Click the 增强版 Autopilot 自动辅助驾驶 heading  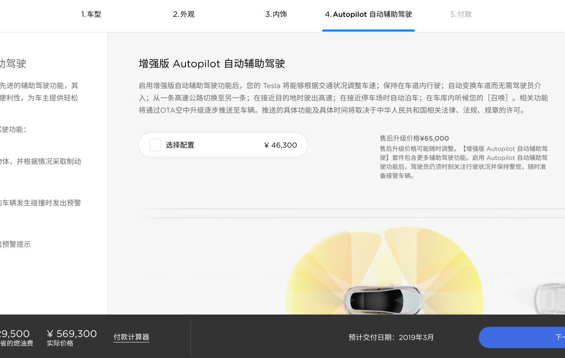pos(212,64)
